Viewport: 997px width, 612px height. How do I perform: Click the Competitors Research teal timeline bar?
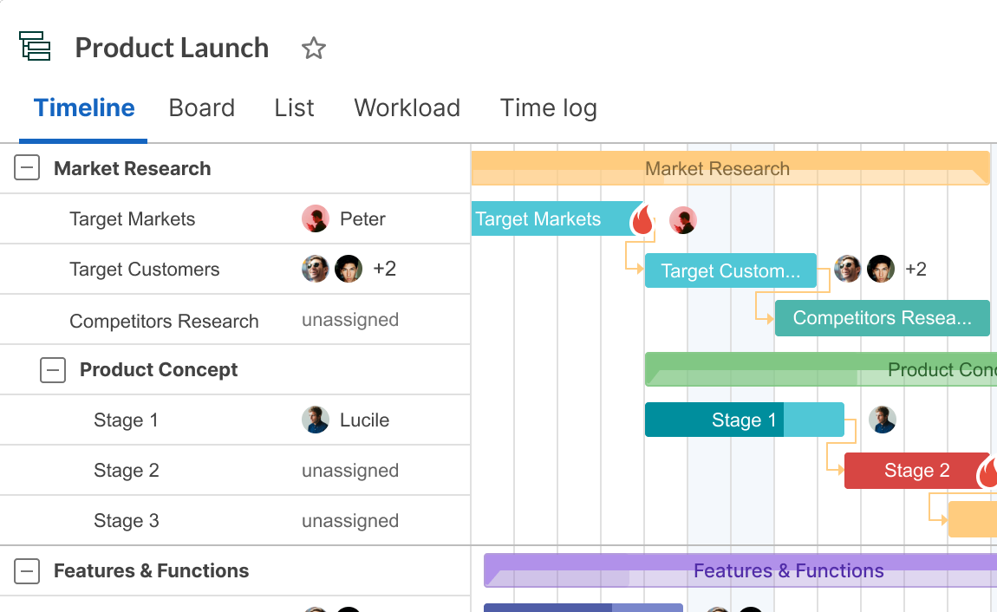(x=882, y=318)
